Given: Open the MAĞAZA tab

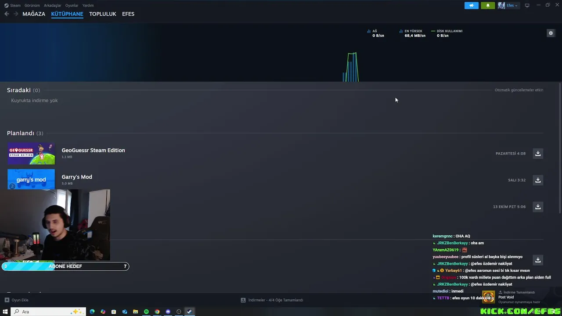Looking at the screenshot, I should click(34, 14).
